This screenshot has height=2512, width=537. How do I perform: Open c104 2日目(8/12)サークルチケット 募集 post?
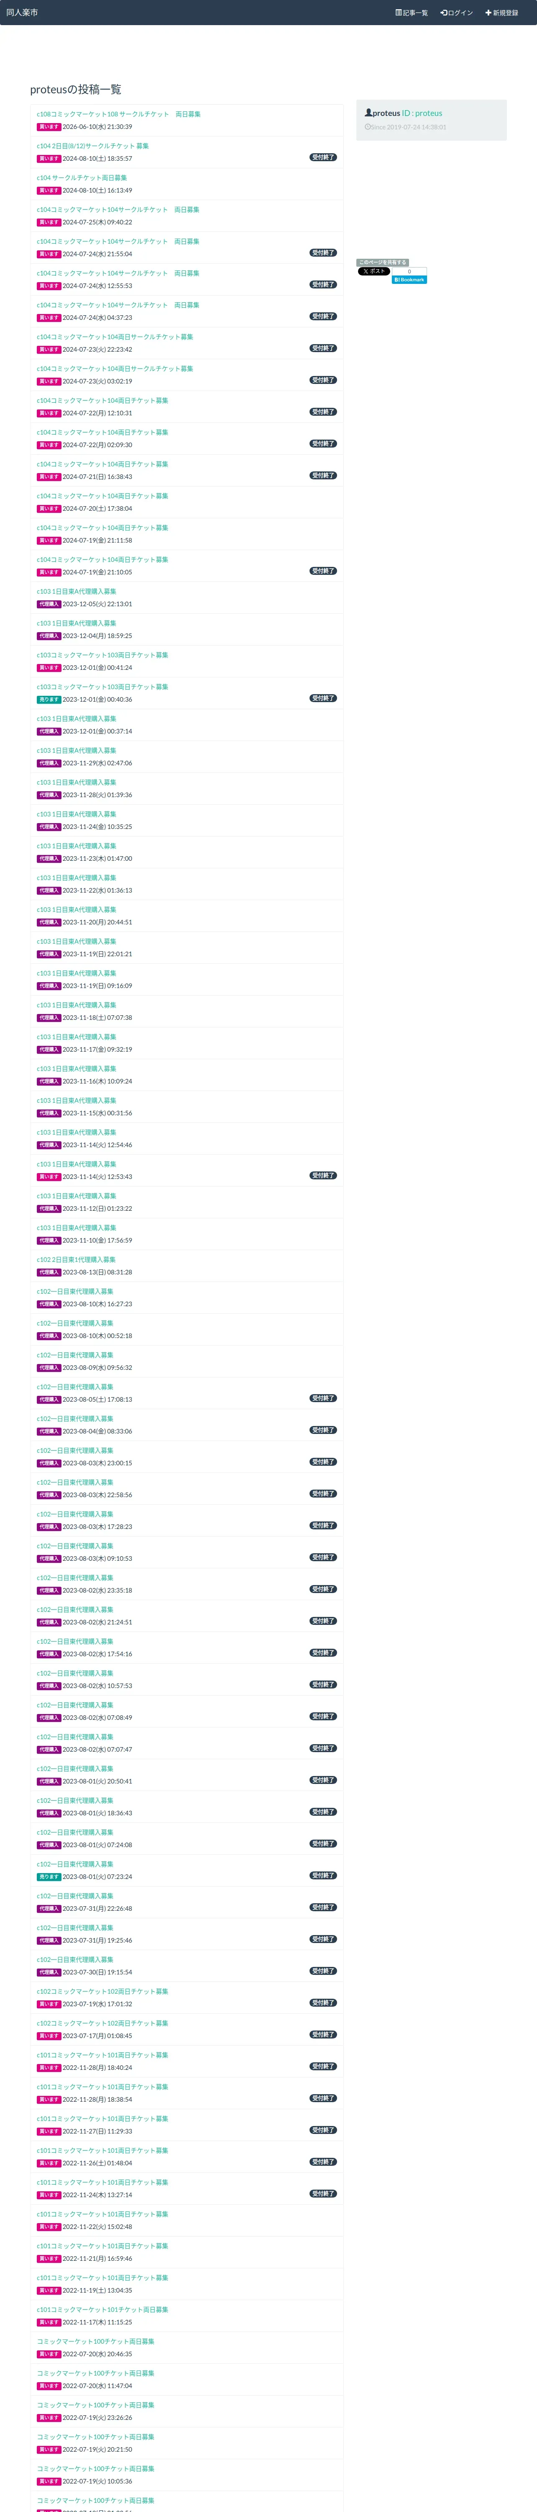coord(92,146)
